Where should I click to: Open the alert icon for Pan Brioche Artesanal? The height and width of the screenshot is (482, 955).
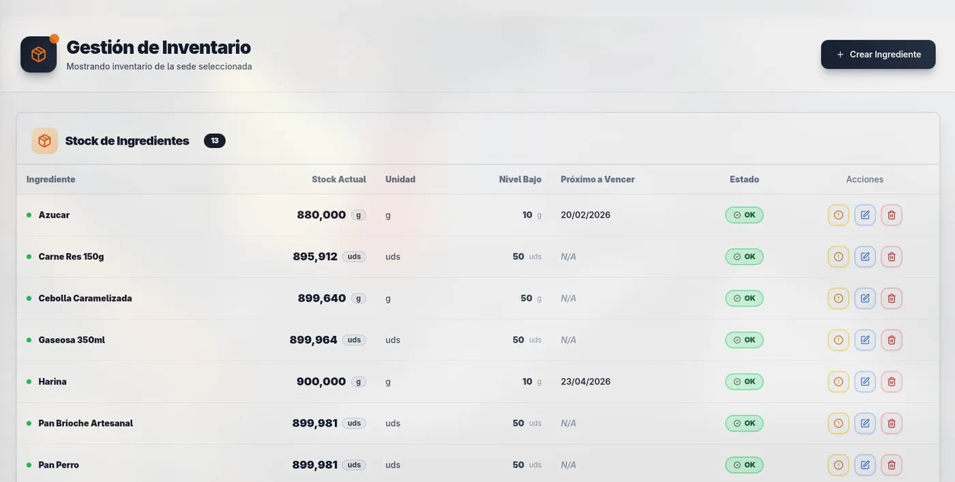click(838, 423)
